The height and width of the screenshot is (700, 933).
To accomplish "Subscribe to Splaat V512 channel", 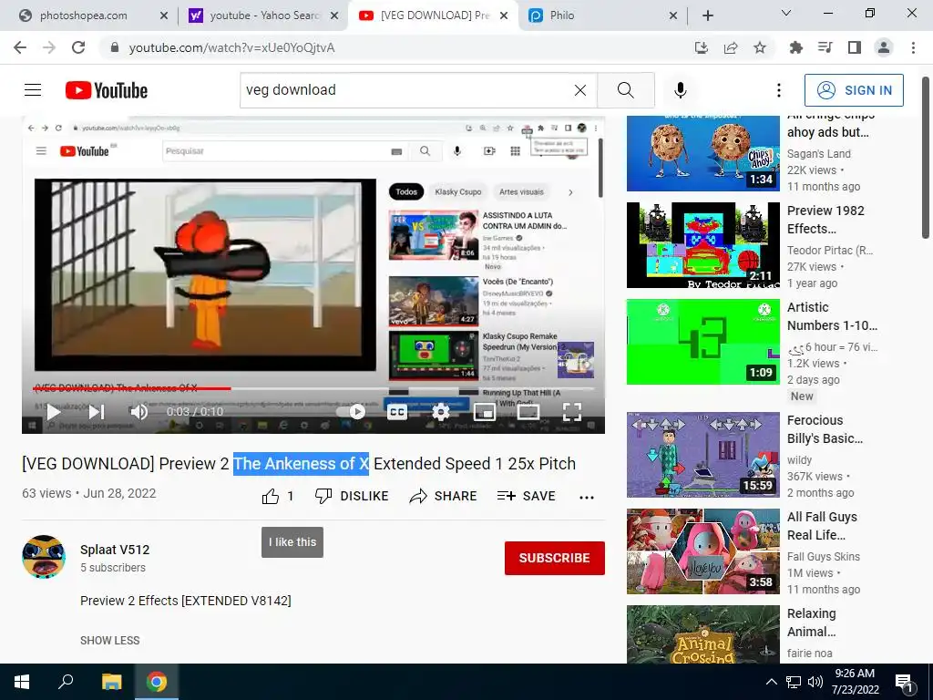I will pyautogui.click(x=555, y=558).
